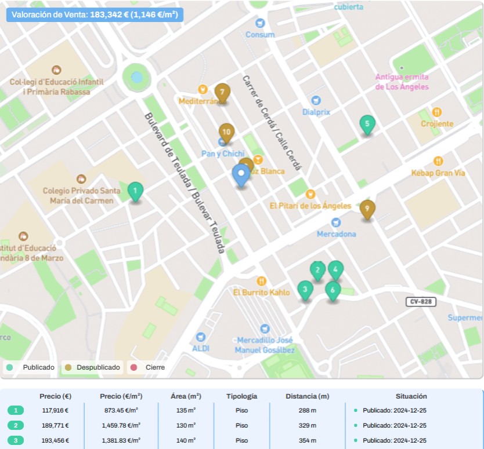
Task: Click the Mercadona store icon on map
Action: [x=335, y=222]
